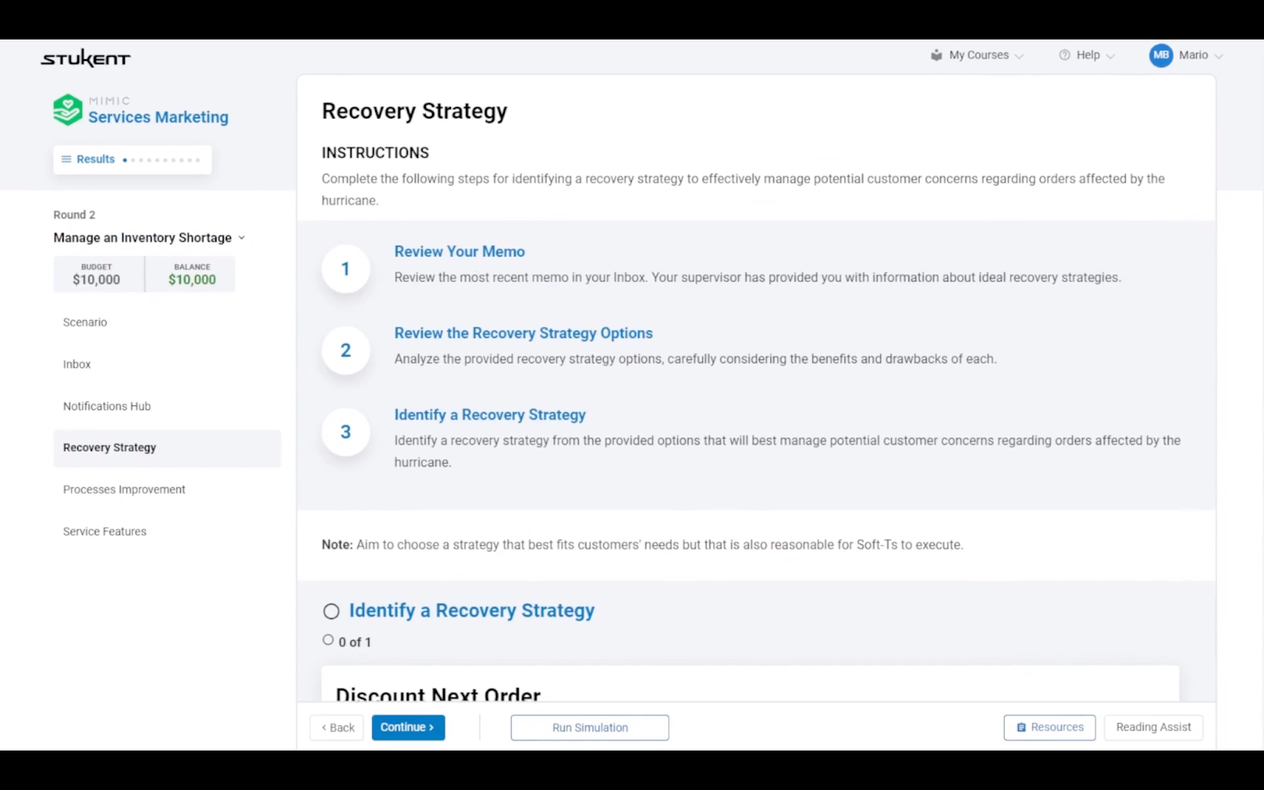Open the Scenario section
The width and height of the screenshot is (1264, 790).
[x=85, y=322]
